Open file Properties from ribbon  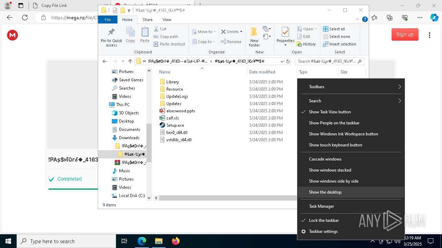click(285, 37)
